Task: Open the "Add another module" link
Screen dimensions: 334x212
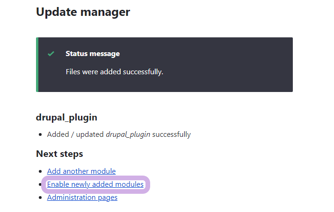Action: coord(81,171)
